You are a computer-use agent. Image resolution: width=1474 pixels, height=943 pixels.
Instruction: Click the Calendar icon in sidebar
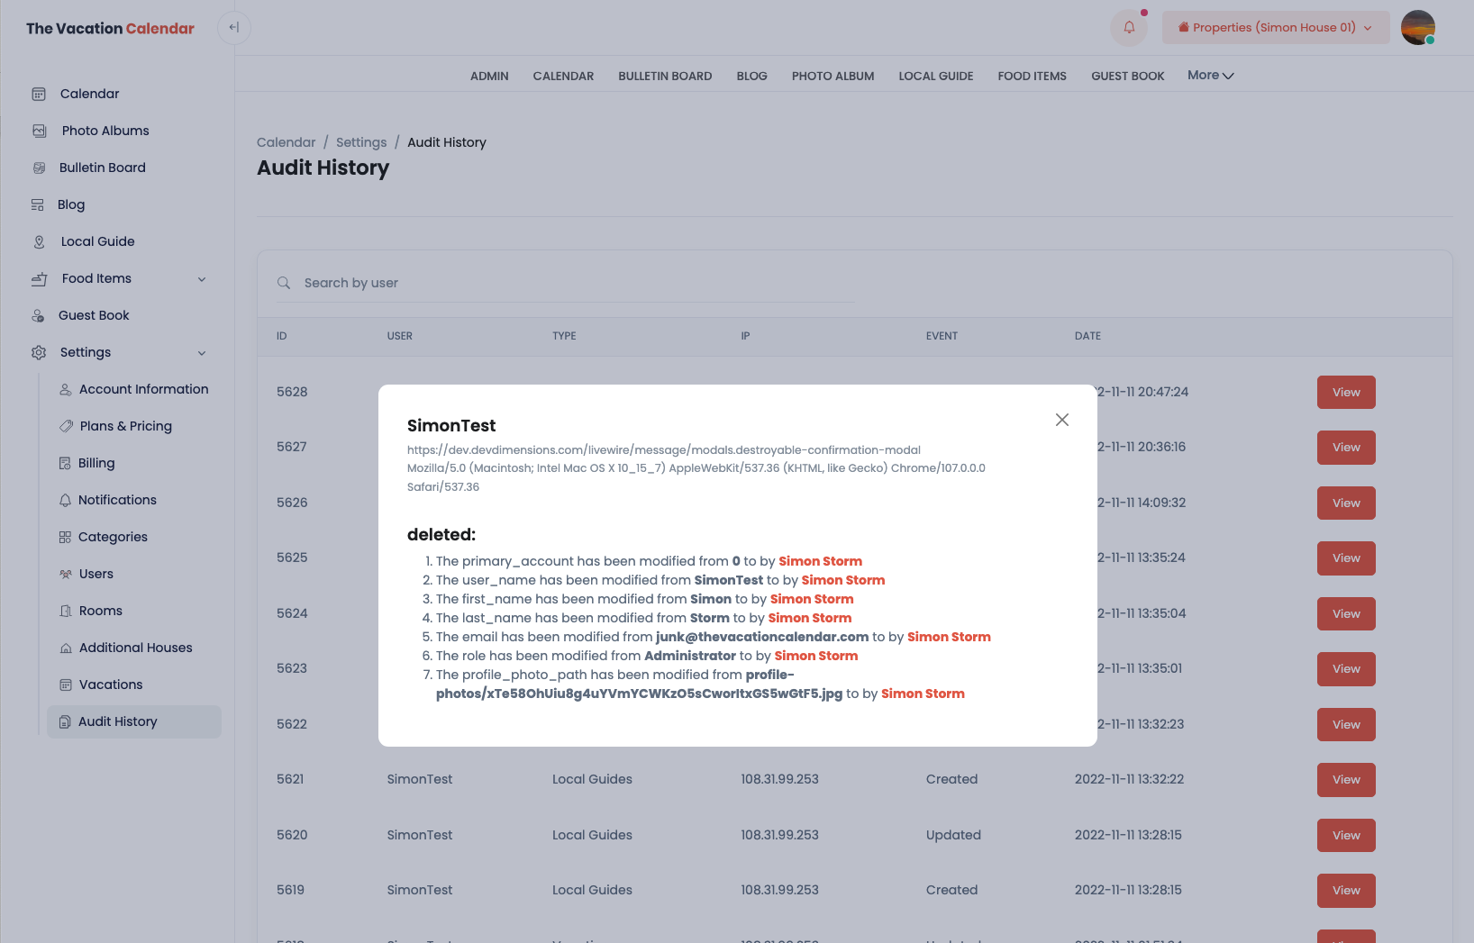[x=39, y=94]
